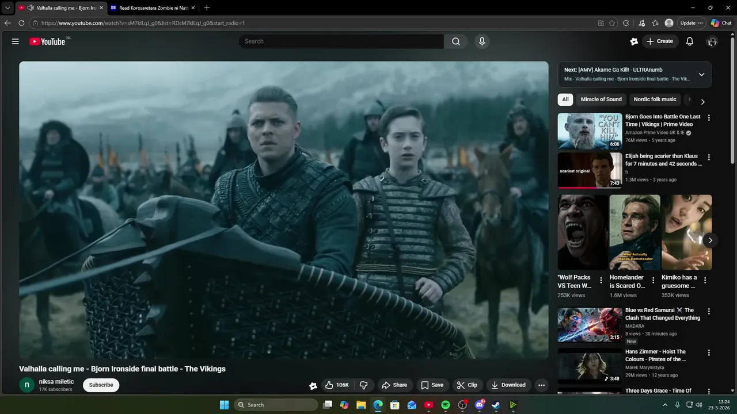Open the media control music icon in toolbar
Screen dimensions: 737x414
[x=642, y=23]
